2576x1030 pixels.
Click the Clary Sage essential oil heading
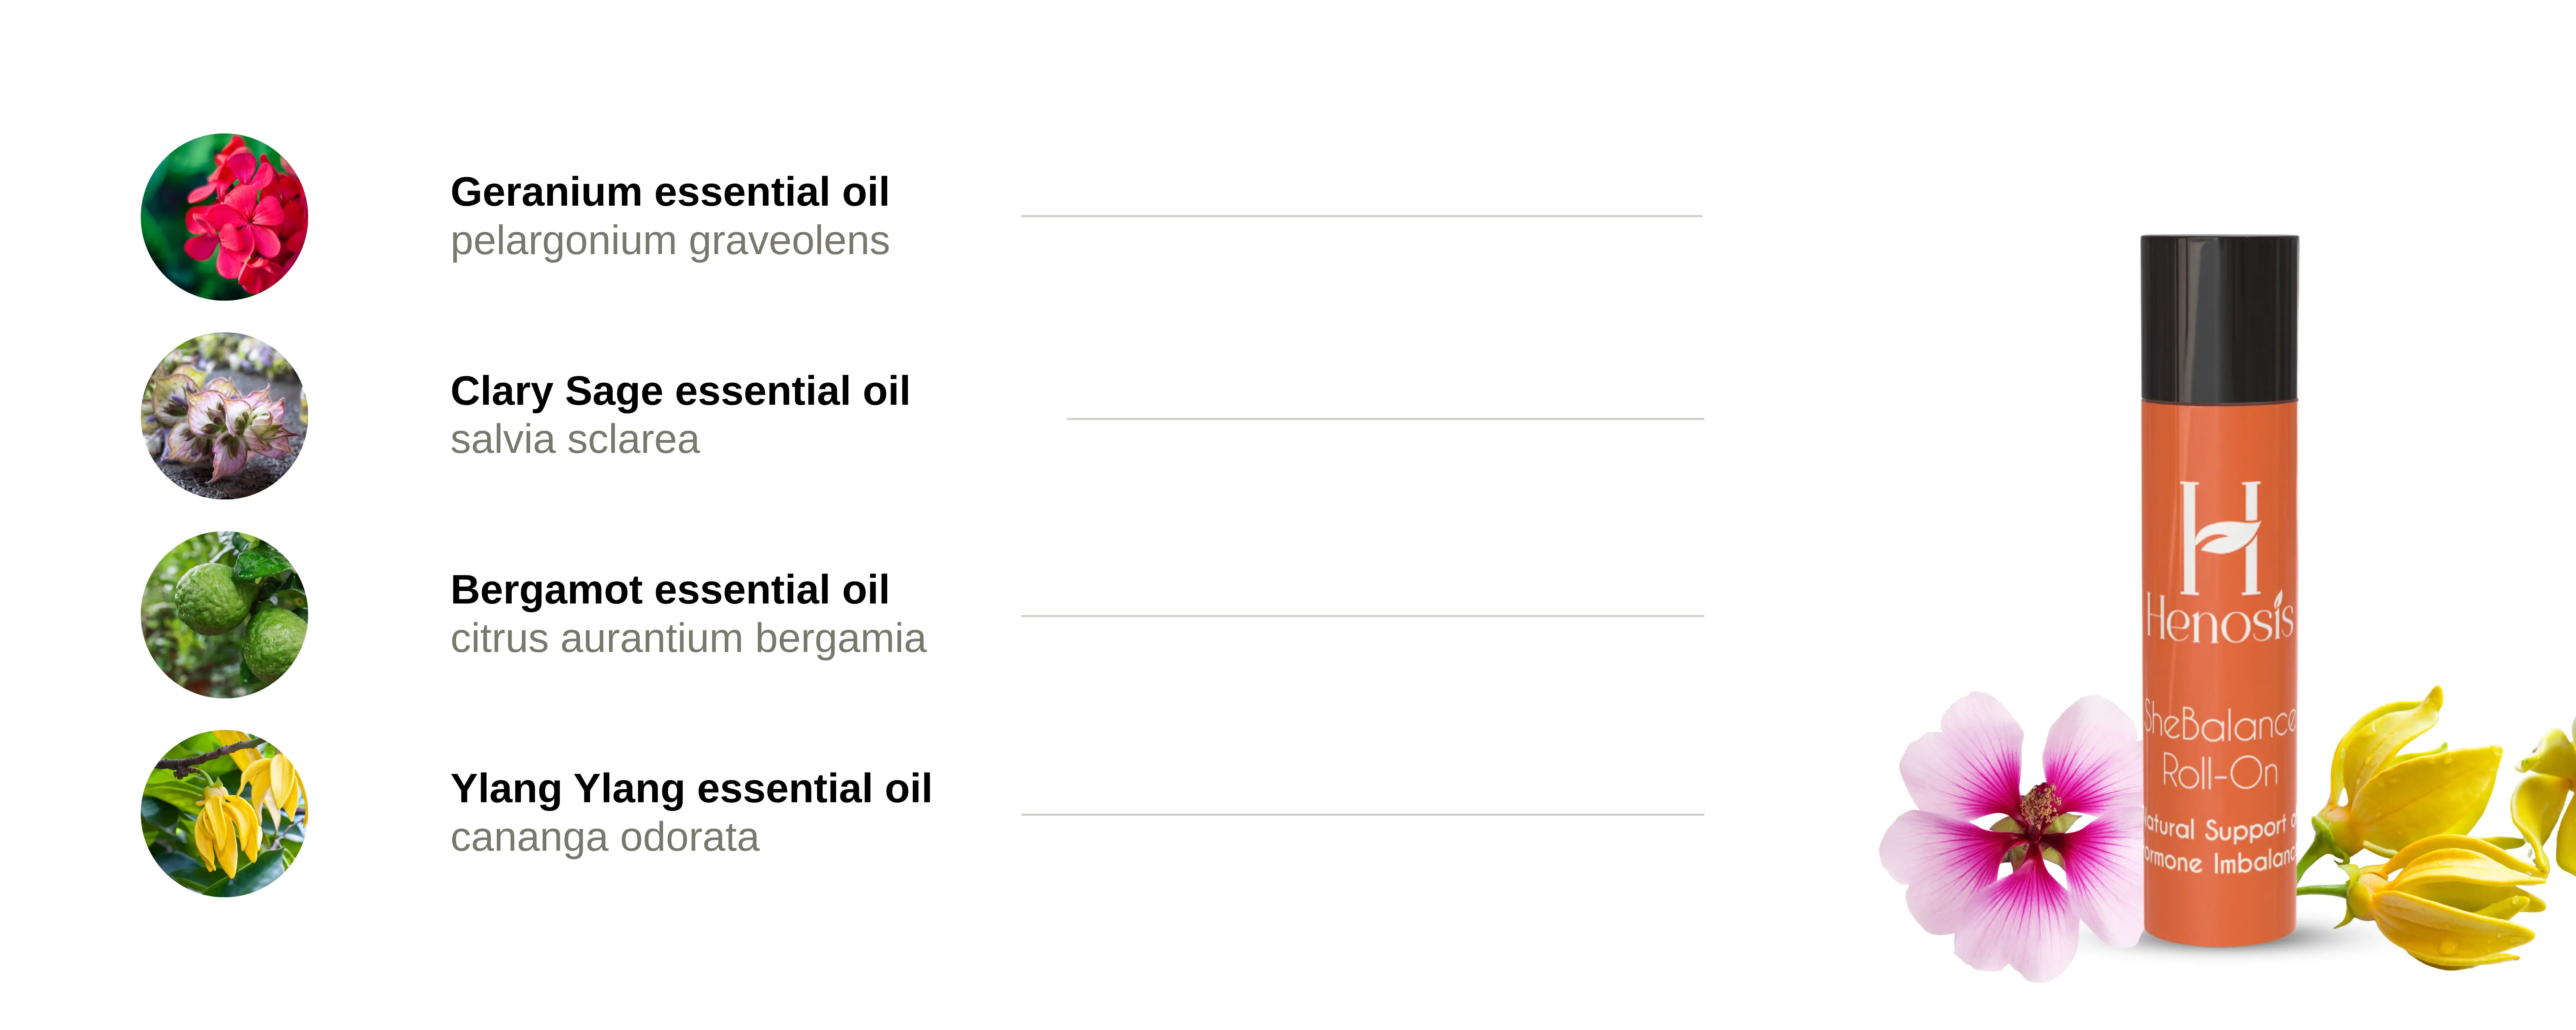tap(680, 391)
